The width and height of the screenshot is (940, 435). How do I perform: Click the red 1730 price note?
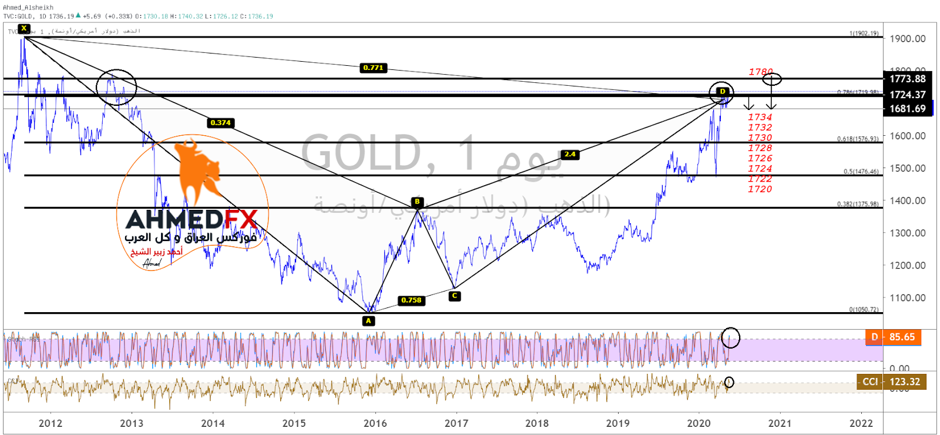(x=760, y=138)
